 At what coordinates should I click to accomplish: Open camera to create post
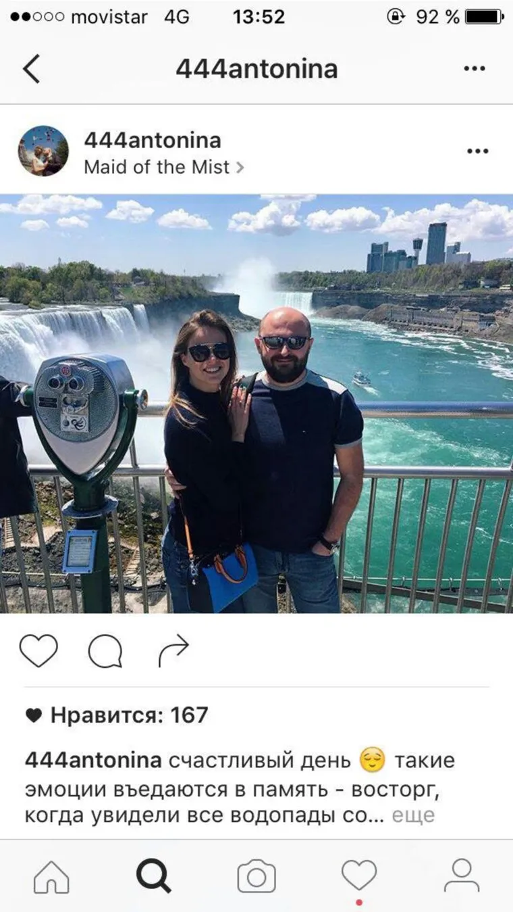coord(256,877)
